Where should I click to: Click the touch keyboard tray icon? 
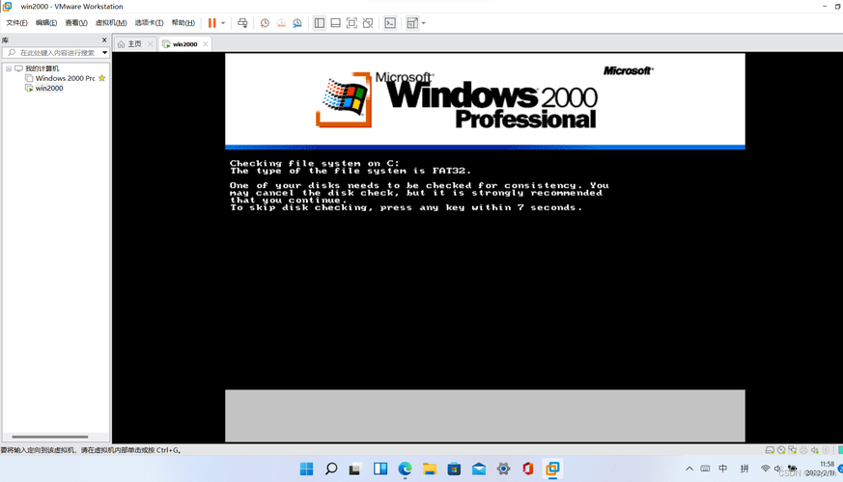(x=705, y=469)
